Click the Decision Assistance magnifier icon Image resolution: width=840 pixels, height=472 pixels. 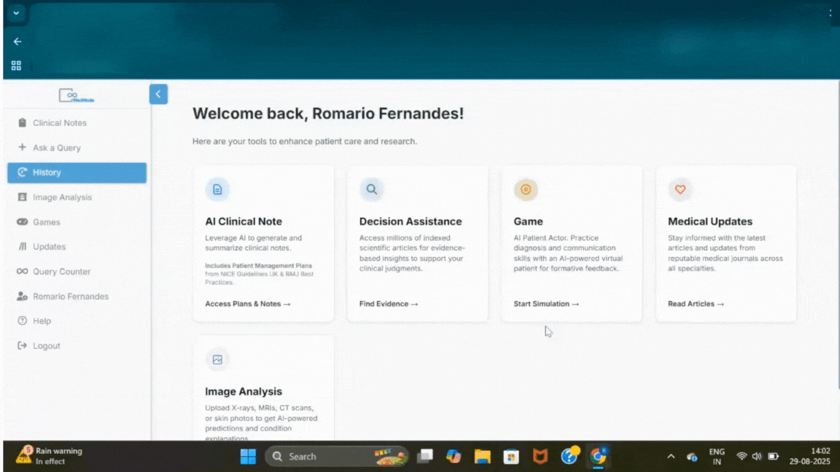point(372,189)
